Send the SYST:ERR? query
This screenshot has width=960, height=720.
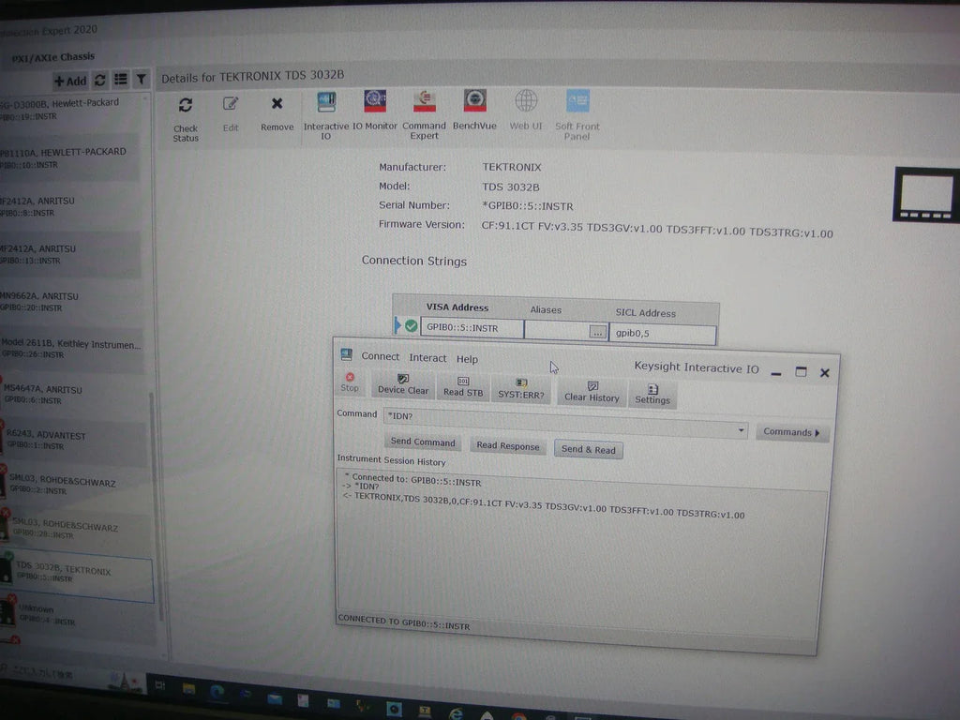[x=521, y=390]
